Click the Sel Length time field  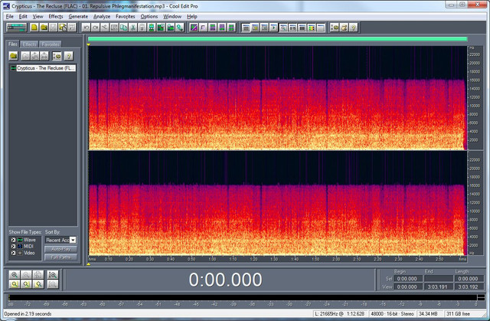(x=469, y=279)
